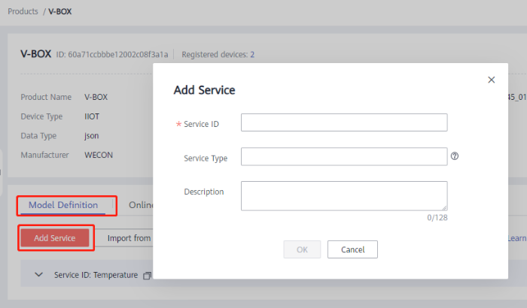527x308 pixels.
Task: Focus the Service ID input field
Action: 344,122
